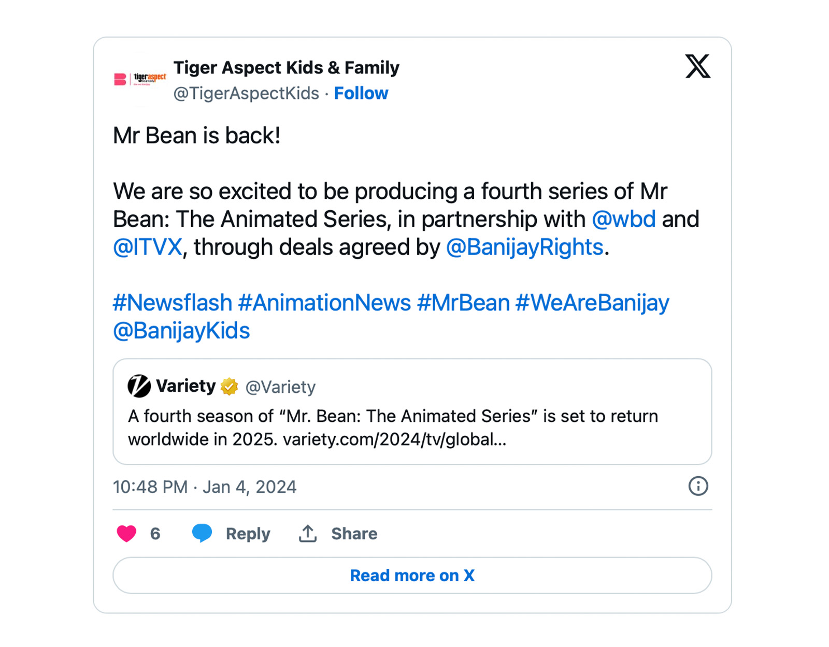Follow the TigerAspectKids account
829x647 pixels.
click(x=361, y=93)
